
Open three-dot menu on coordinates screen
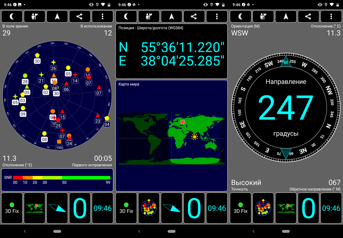[217, 16]
